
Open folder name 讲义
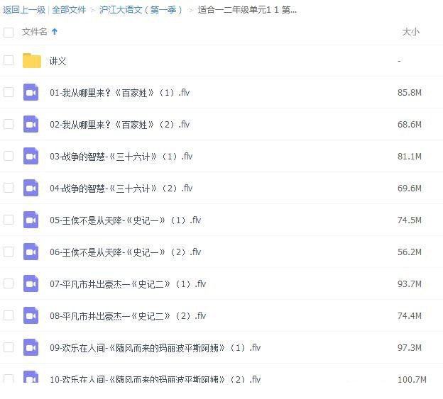pos(58,61)
